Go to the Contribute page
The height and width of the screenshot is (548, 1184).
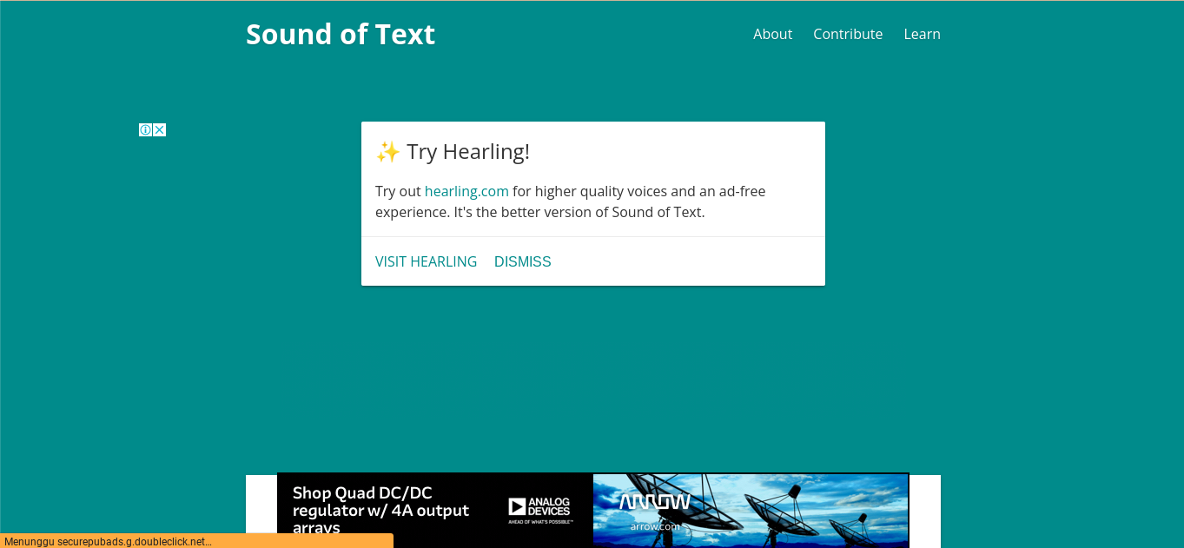848,34
